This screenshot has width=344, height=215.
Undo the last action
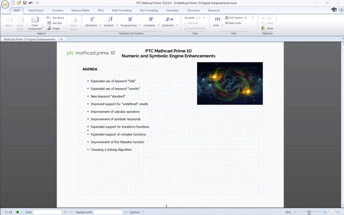(x=31, y=3)
